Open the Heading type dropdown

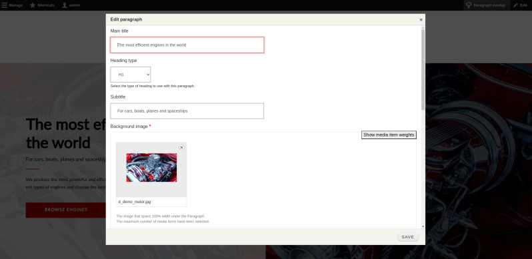(x=130, y=75)
